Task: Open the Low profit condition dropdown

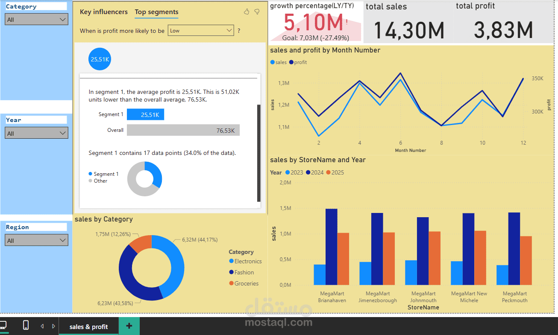Action: (201, 30)
